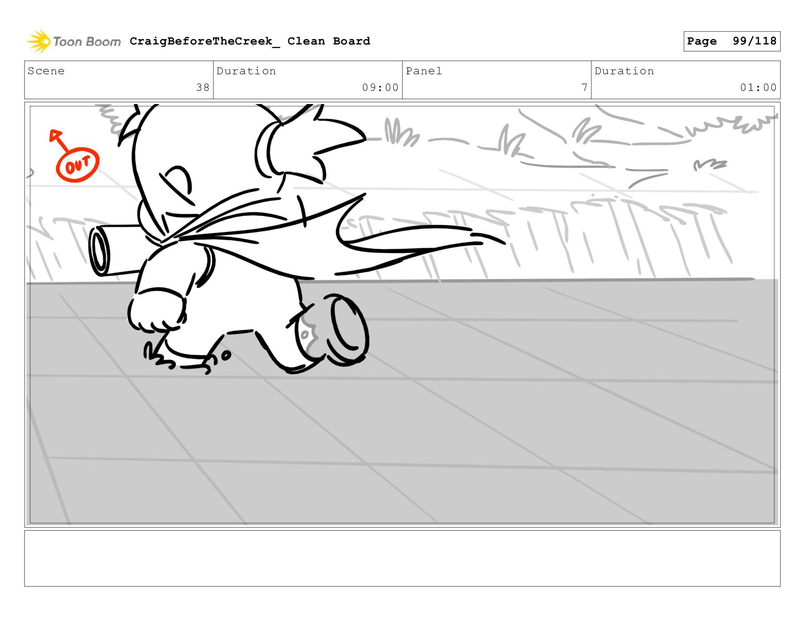806x623 pixels.
Task: Select the CraigBeforeTheCreek_ Clean Board title
Action: pos(250,41)
